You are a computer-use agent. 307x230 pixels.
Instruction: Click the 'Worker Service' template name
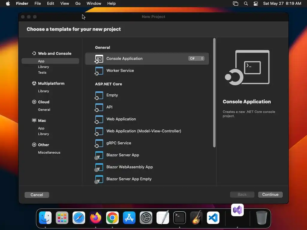point(120,71)
